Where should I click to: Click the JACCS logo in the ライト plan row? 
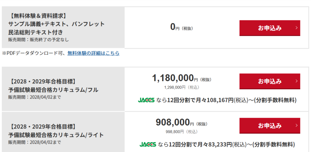click(x=148, y=144)
